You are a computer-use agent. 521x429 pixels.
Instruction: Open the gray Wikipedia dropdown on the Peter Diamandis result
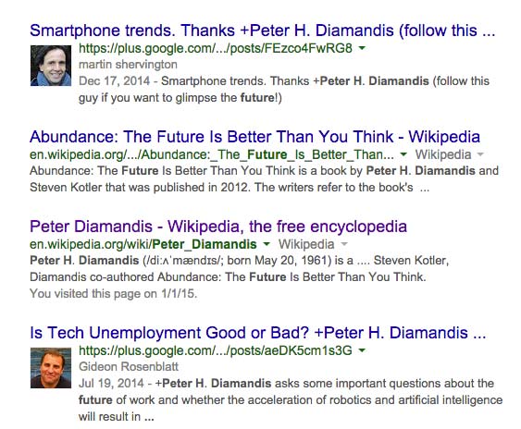click(313, 244)
